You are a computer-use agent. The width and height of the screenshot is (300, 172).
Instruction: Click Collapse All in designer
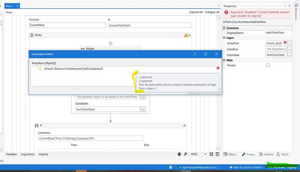(212, 12)
